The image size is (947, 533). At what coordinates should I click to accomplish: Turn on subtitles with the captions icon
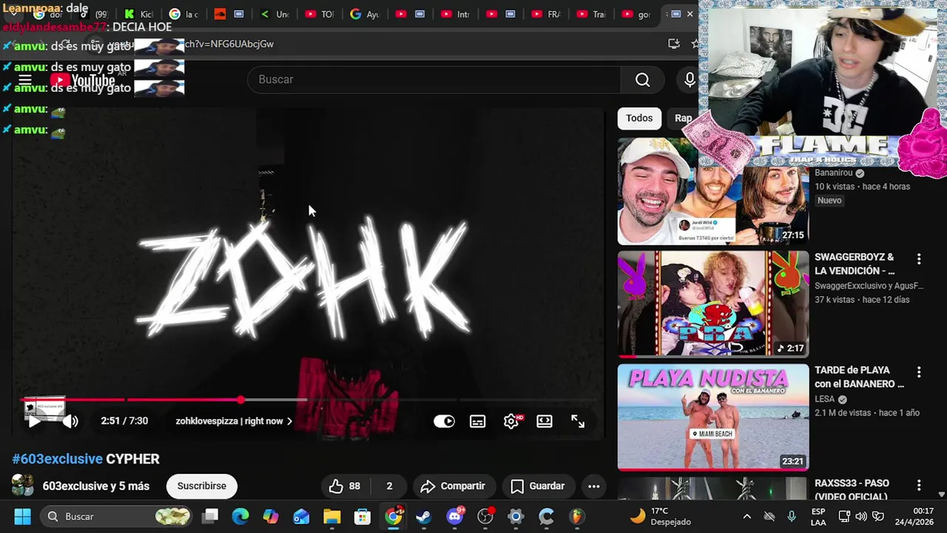(478, 421)
